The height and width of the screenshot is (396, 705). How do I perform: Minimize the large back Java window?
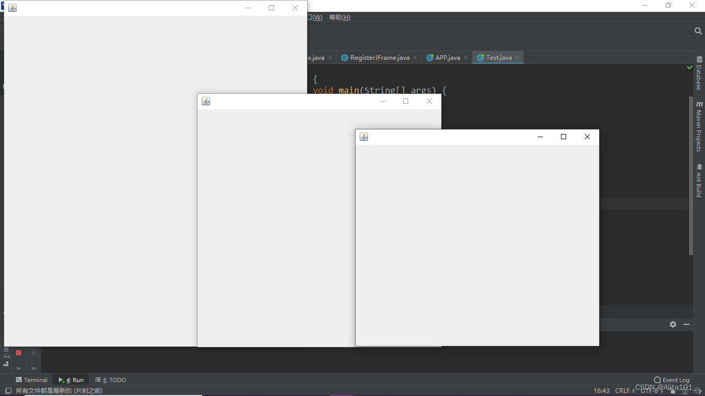click(248, 8)
